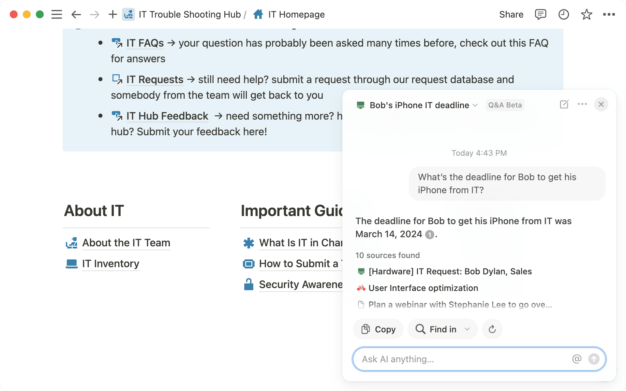Regenerate the AI answer with the refresh icon
This screenshot has width=626, height=391.
(x=492, y=329)
